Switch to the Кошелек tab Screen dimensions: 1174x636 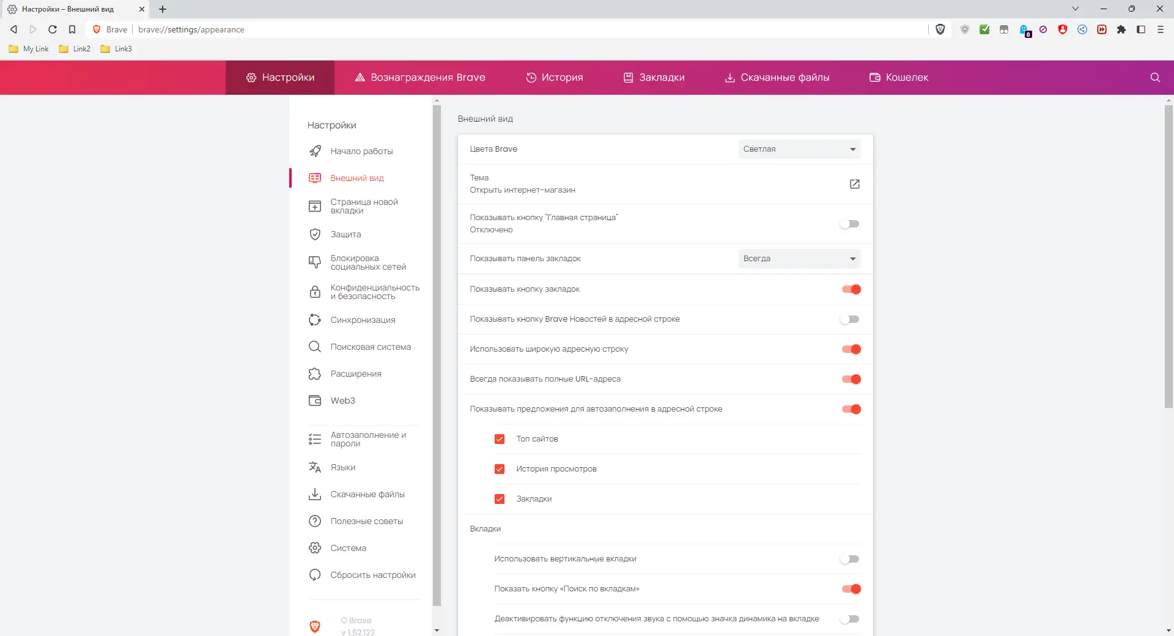899,78
